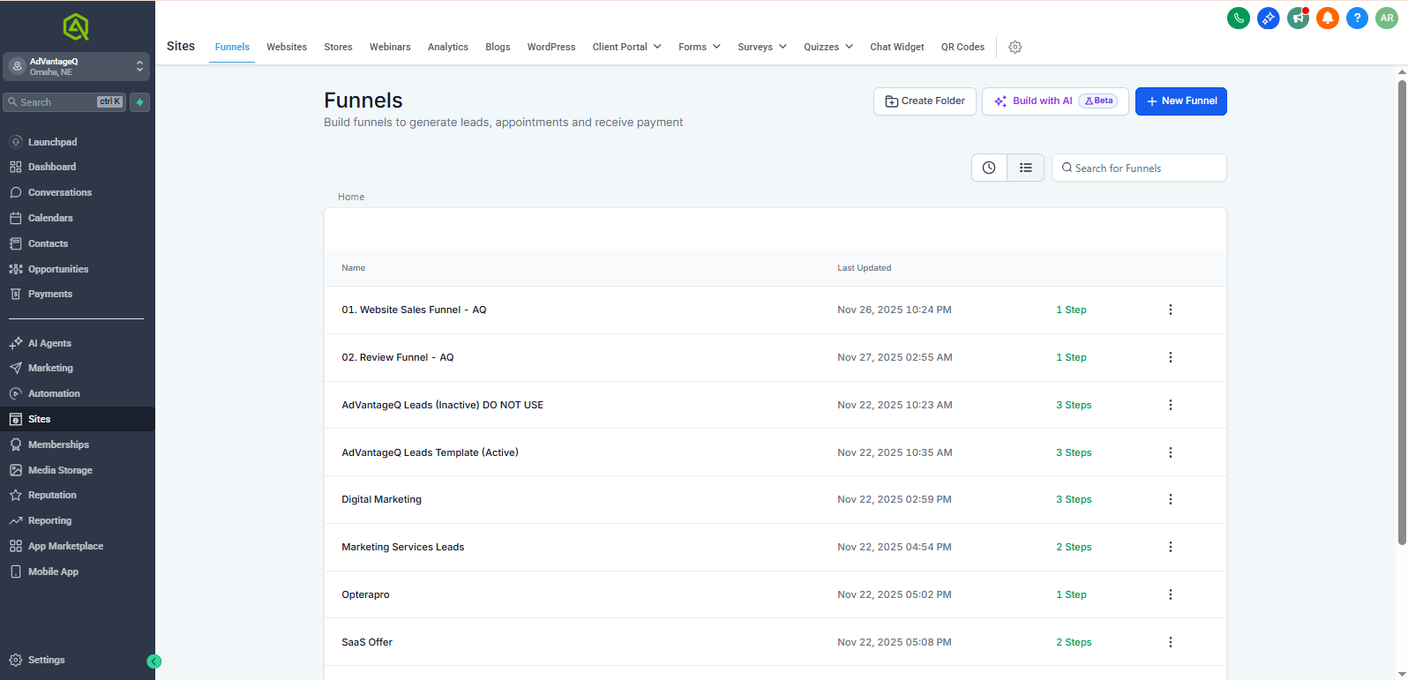Open Sites settings gear icon
The image size is (1408, 680).
click(1015, 48)
